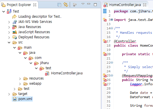Click the main folder error icon

20,48
